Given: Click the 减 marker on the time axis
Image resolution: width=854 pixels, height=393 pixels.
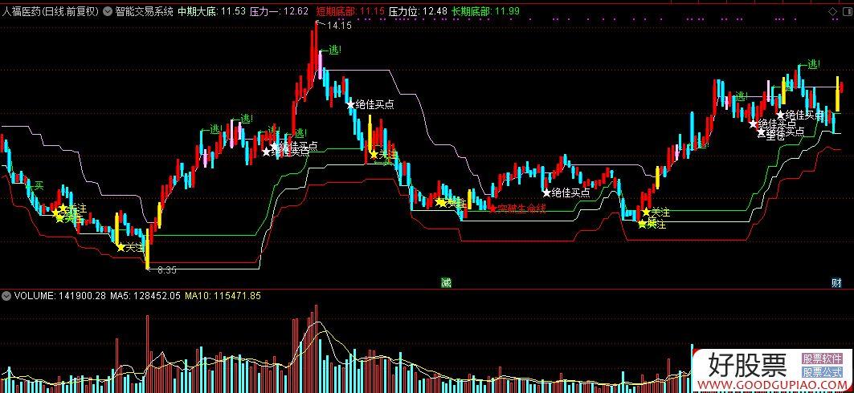Looking at the screenshot, I should pyautogui.click(x=446, y=282).
